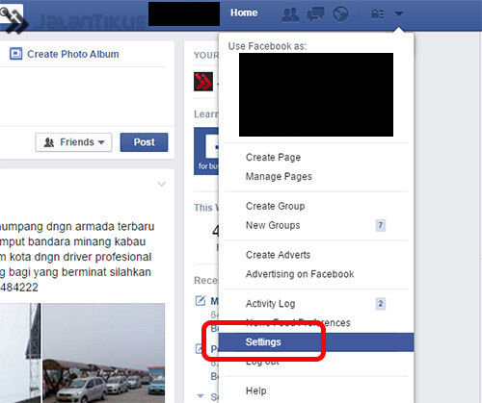Open New Groups menu entry
The width and height of the screenshot is (482, 403).
pos(273,225)
